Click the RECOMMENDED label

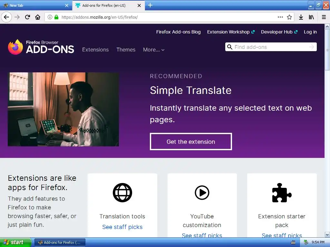coord(176,76)
